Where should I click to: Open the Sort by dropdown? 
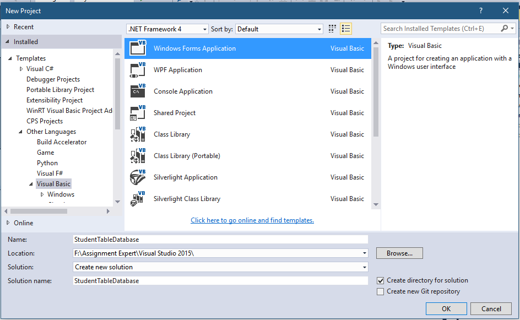coord(279,29)
